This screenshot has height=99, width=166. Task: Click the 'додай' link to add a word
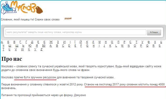[68, 18]
